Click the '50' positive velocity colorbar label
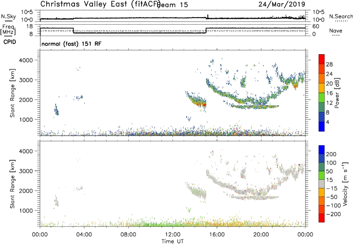Screen dimensions: 353x244 pyautogui.click(x=329, y=171)
